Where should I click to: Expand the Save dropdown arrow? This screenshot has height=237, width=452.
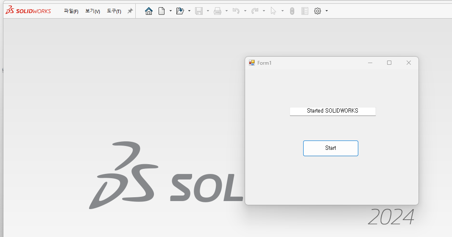coord(208,11)
